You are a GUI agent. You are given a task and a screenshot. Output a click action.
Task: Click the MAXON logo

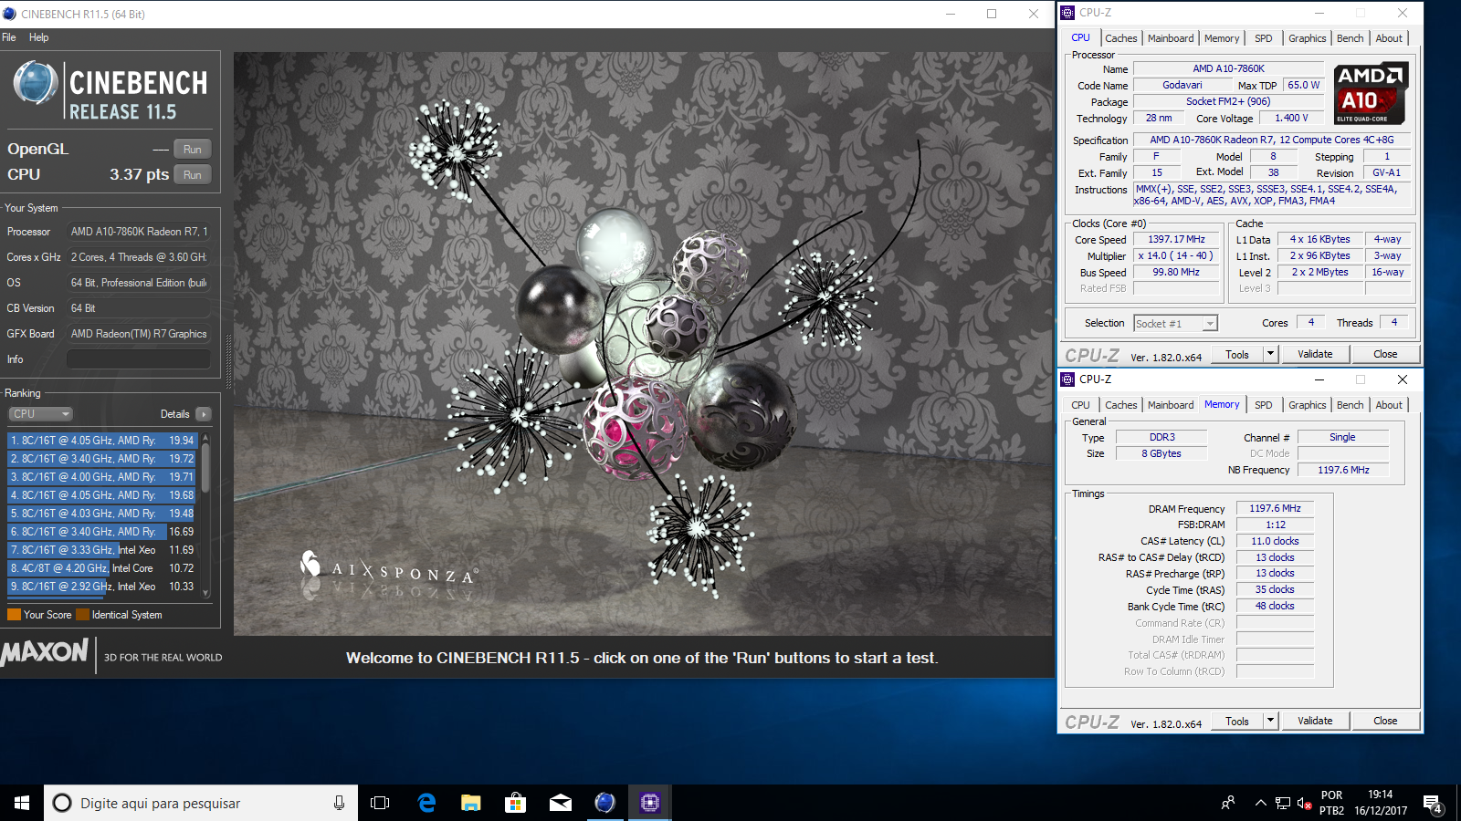(45, 652)
